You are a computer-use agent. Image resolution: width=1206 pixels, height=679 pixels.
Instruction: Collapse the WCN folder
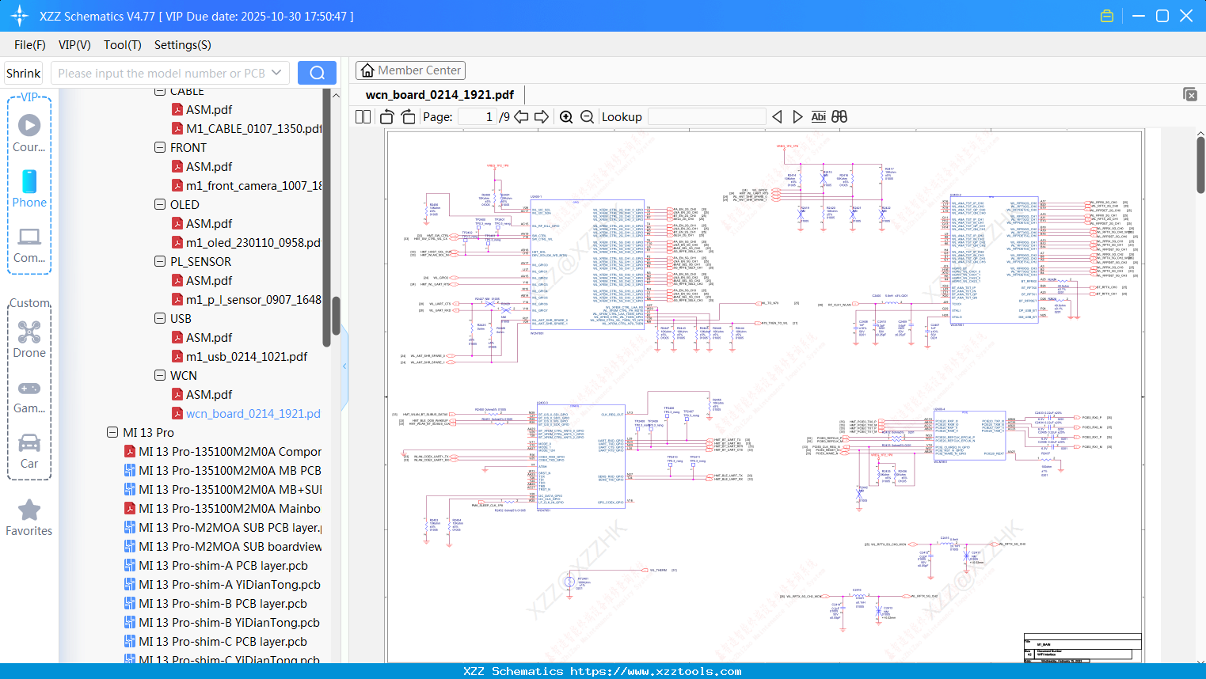tap(161, 375)
